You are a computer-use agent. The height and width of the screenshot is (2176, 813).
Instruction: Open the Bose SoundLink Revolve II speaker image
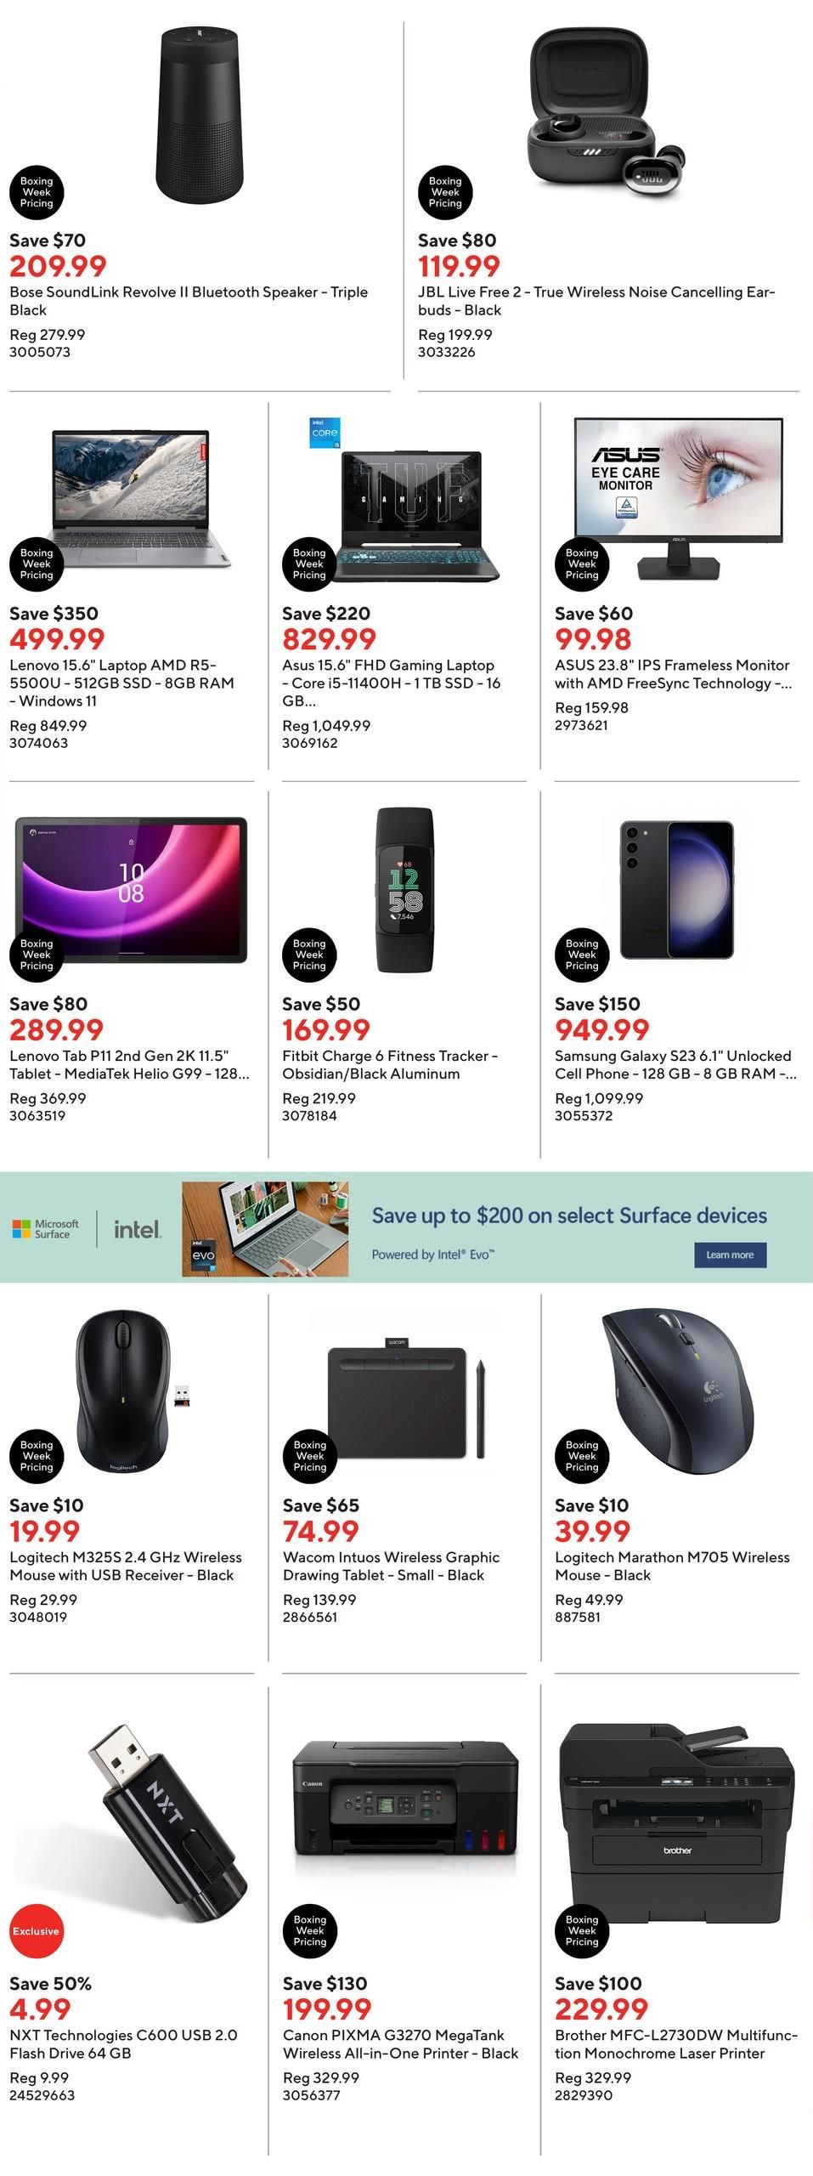click(x=200, y=115)
